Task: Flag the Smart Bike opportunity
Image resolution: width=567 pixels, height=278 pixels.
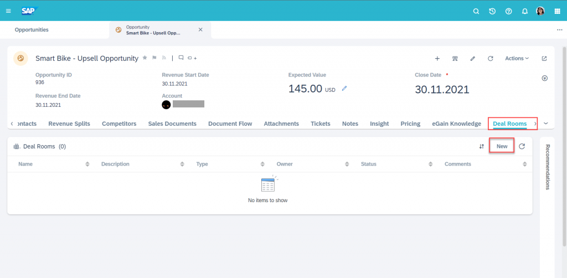Action: 154,58
